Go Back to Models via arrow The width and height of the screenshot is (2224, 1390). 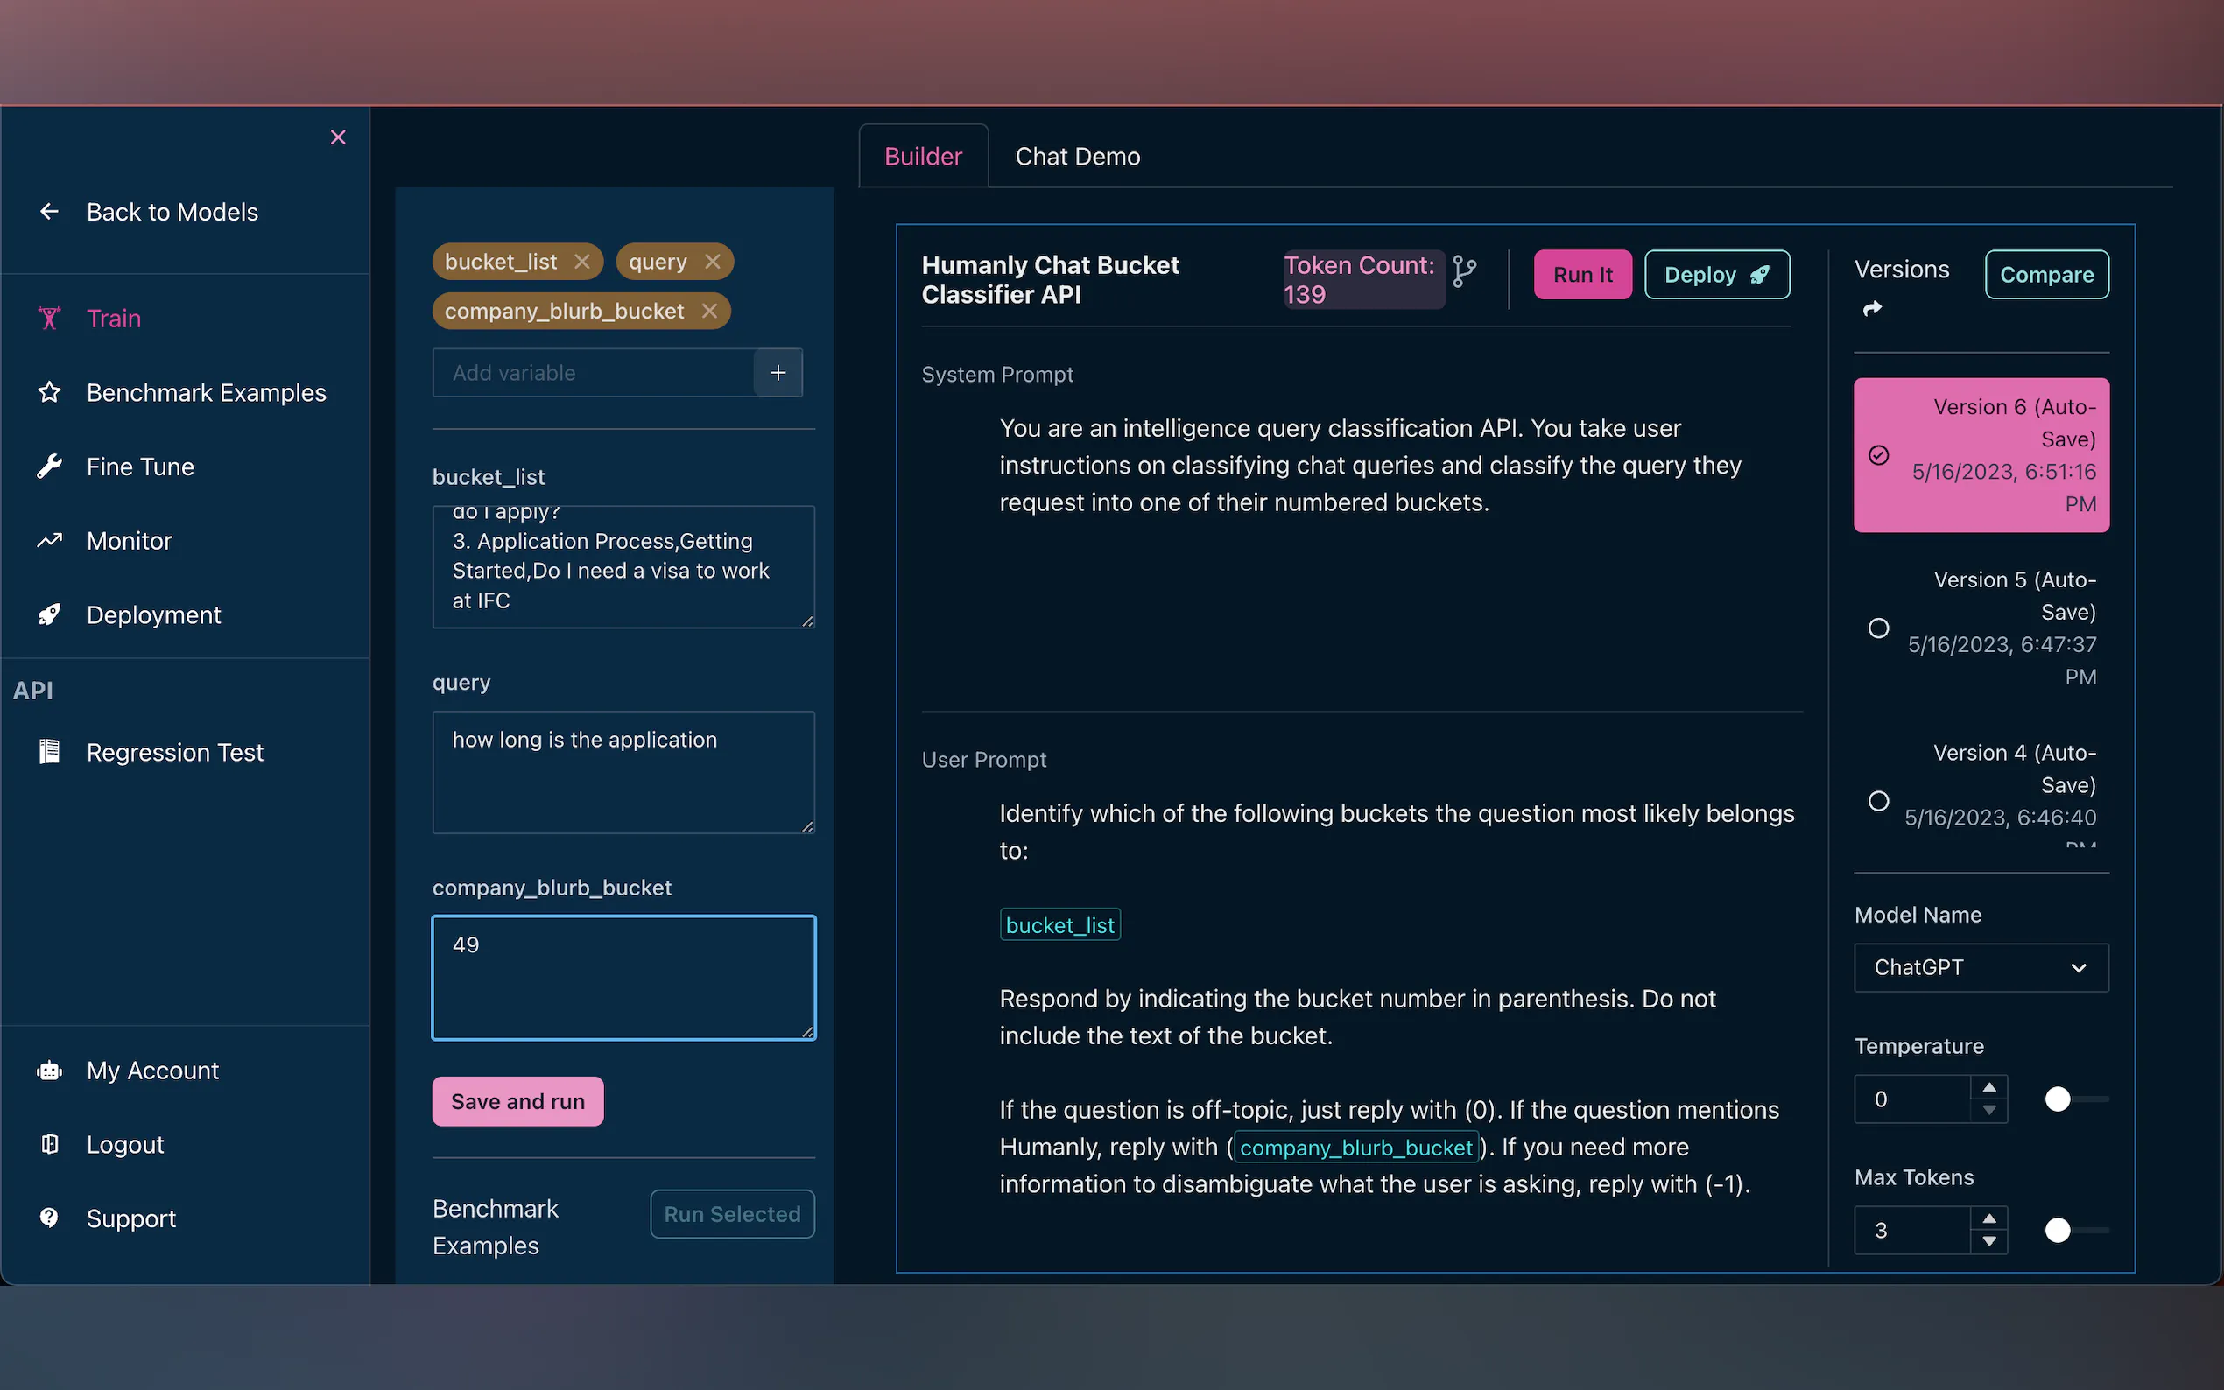point(50,212)
